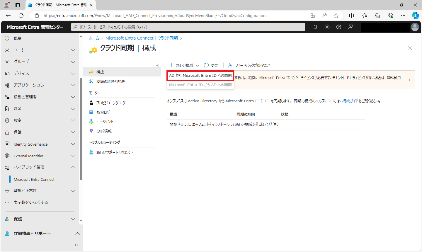Click the 監視と正常性 sidebar icon
This screenshot has height=252, width=422.
(x=7, y=190)
